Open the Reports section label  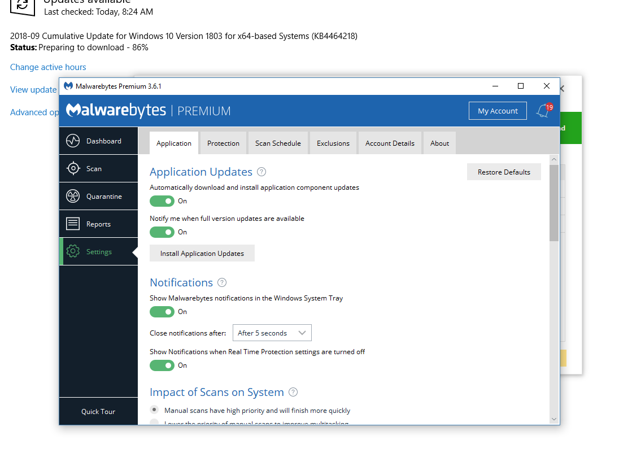[x=98, y=224]
